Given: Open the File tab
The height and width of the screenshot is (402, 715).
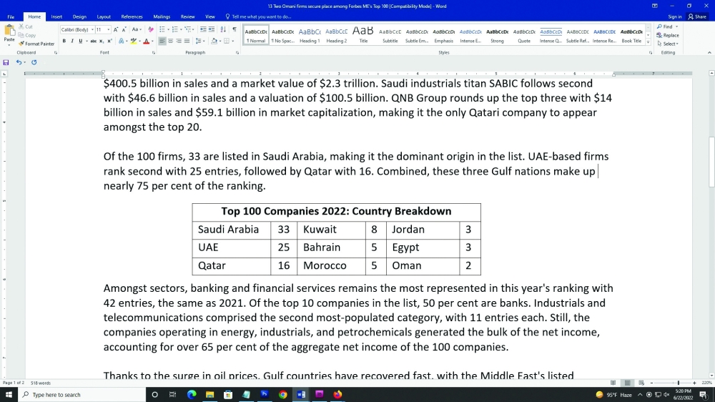Looking at the screenshot, I should (11, 17).
